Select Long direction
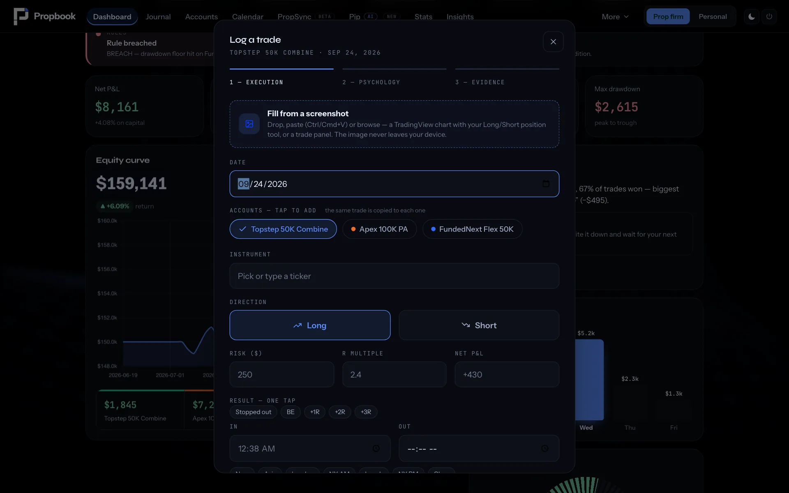This screenshot has height=493, width=789. pyautogui.click(x=310, y=325)
